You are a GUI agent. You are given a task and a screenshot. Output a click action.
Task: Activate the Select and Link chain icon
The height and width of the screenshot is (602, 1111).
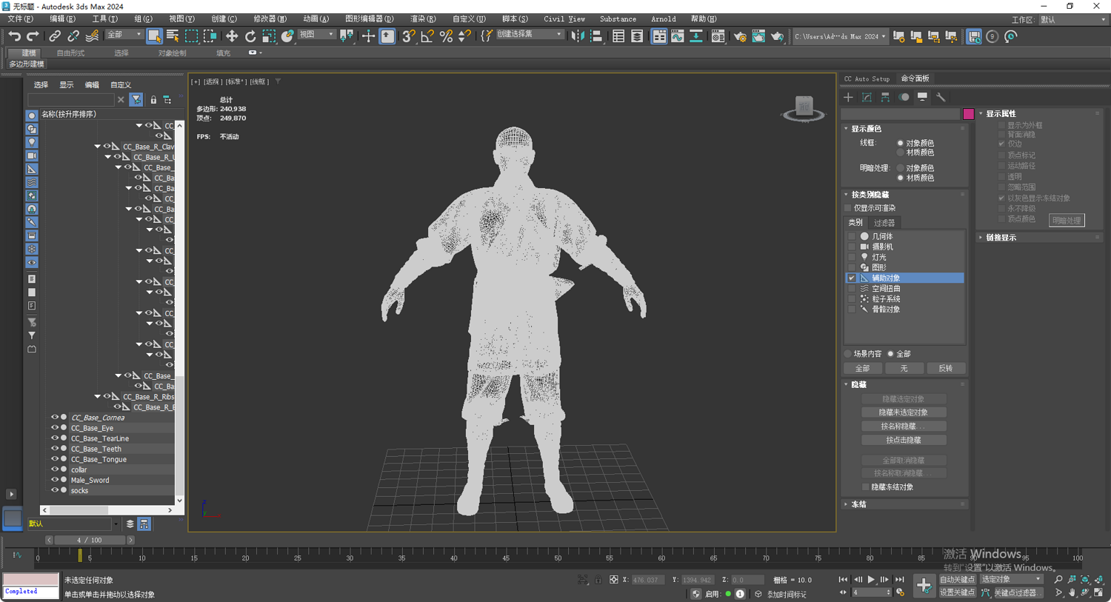55,36
